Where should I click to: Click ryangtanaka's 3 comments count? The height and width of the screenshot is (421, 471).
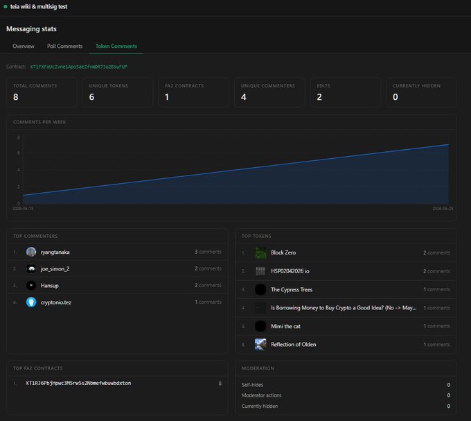point(208,252)
